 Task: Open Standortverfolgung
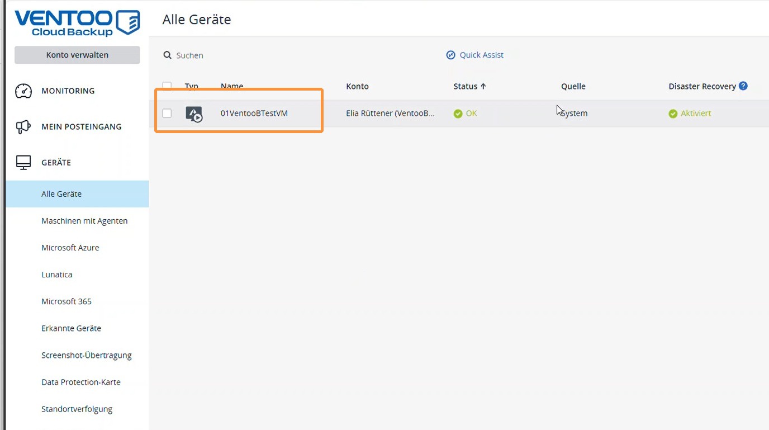(x=77, y=409)
